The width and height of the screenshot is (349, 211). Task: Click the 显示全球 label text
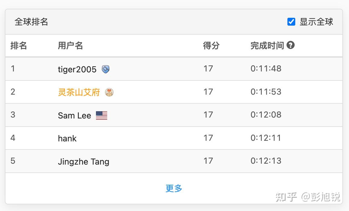pos(316,22)
